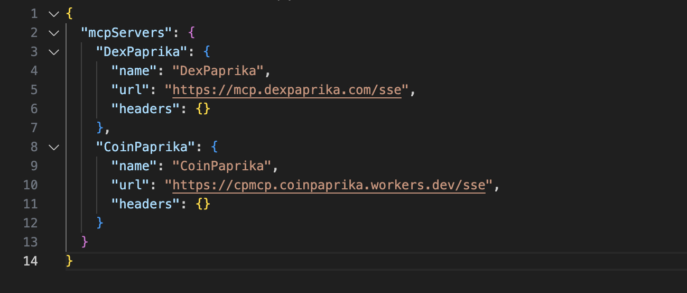Click the empty braces on line 11
Viewport: 687px width, 293px height.
pos(203,204)
